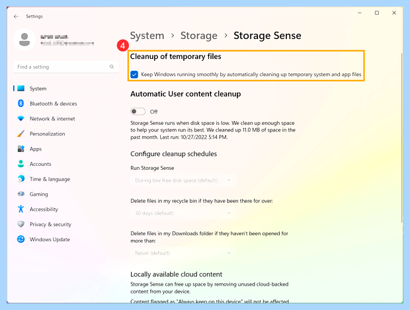The width and height of the screenshot is (410, 310).
Task: Click the Network wifi icon
Action: tap(21, 119)
